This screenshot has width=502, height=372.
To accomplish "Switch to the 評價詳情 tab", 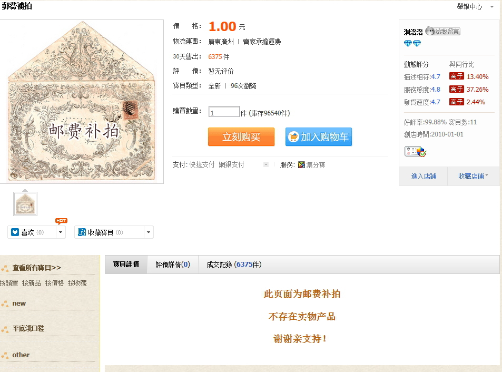I will click(x=172, y=265).
